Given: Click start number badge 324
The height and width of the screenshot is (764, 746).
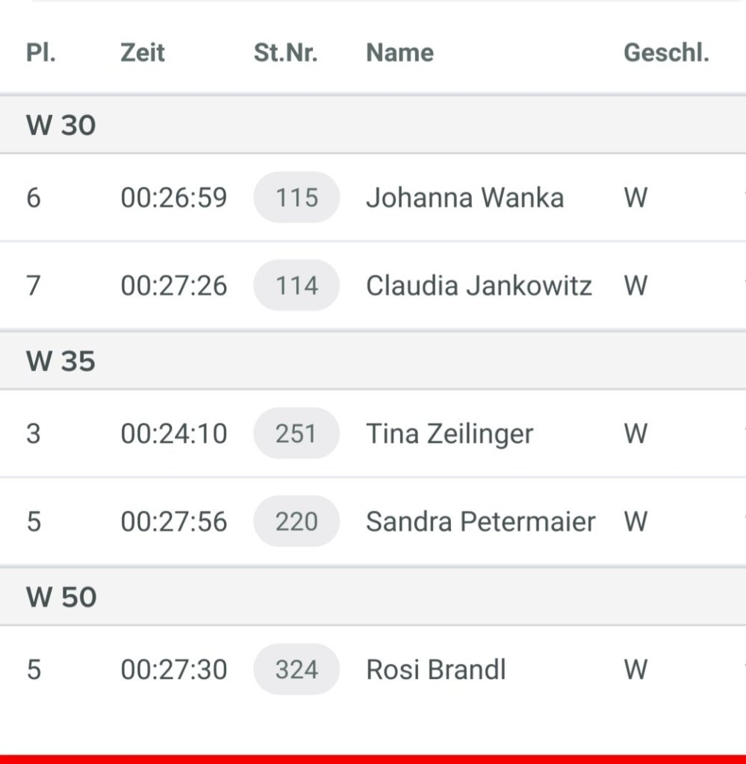Looking at the screenshot, I should [296, 669].
